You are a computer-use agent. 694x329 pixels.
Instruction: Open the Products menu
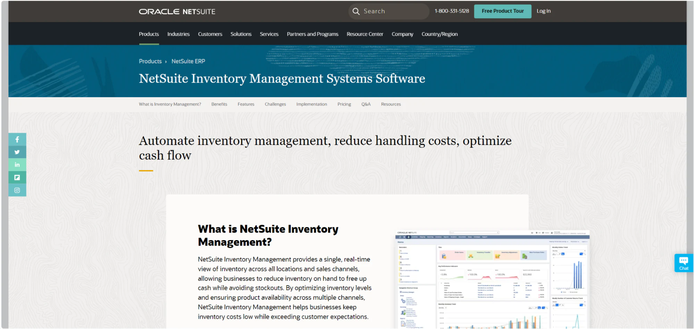click(x=149, y=34)
